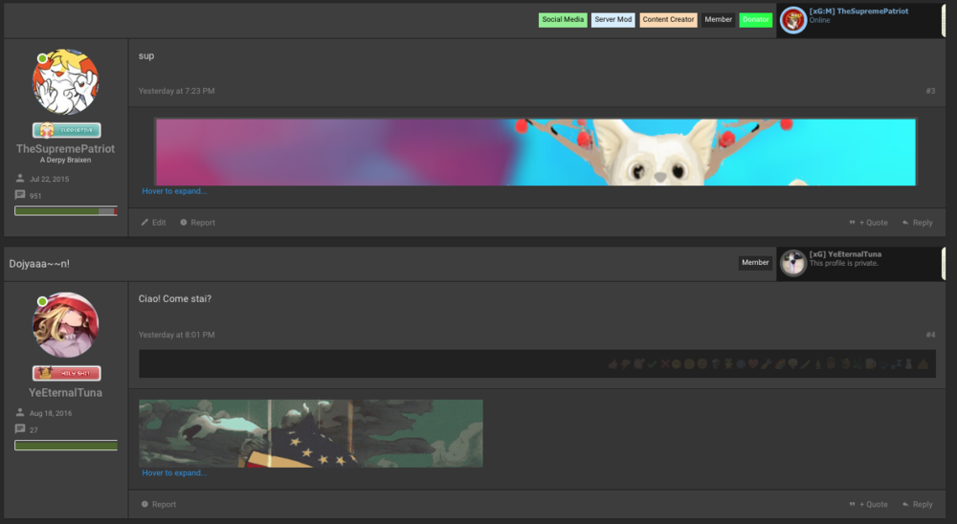Click the poop rating icon
957x524 pixels.
tap(923, 364)
